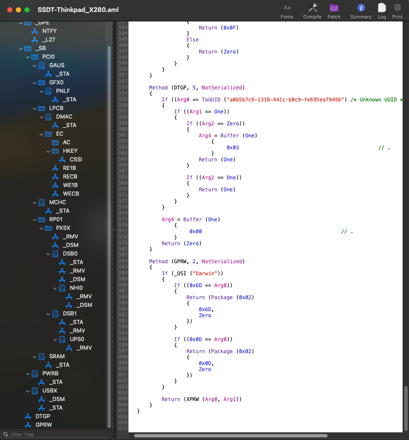Viewport: 409px width, 440px height.
Task: Click the _L27 method icon
Action: pos(35,40)
